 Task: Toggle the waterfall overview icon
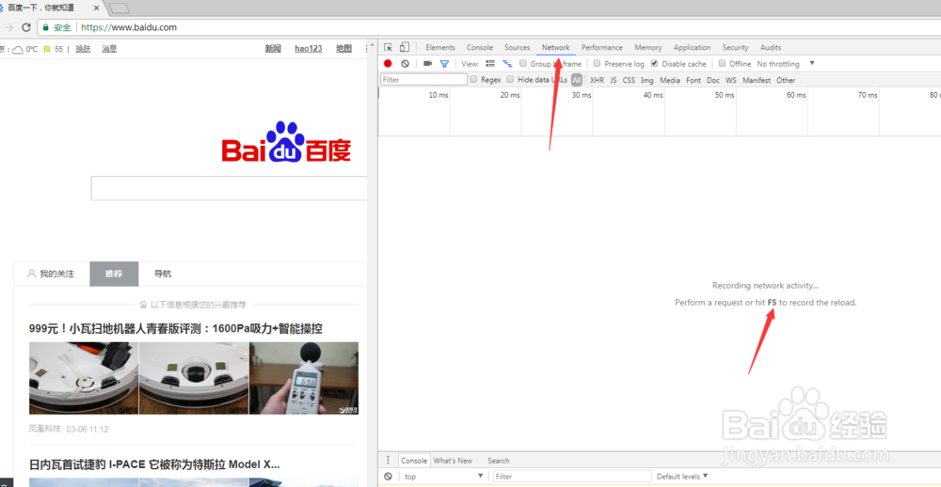pos(507,64)
